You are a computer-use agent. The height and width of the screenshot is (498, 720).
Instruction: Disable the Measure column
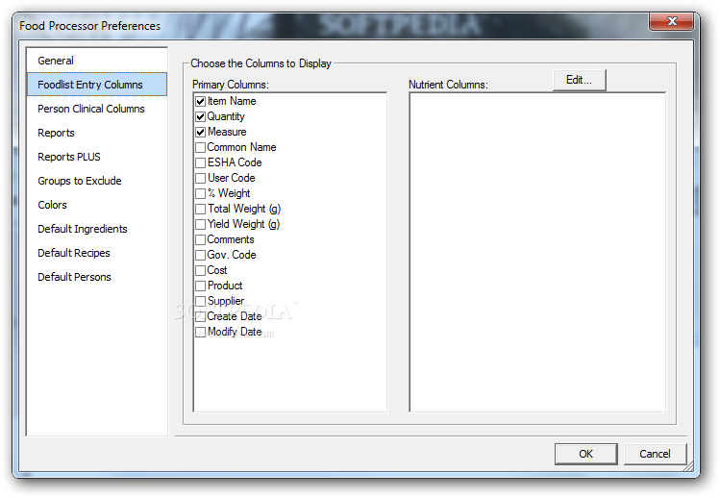[200, 133]
